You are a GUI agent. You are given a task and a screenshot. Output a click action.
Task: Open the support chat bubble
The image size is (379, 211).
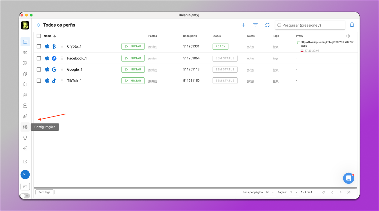tap(349, 178)
